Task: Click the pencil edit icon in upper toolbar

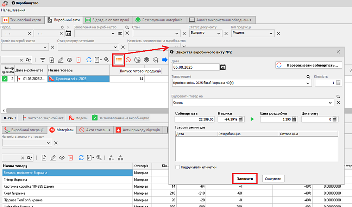Action: click(61, 60)
